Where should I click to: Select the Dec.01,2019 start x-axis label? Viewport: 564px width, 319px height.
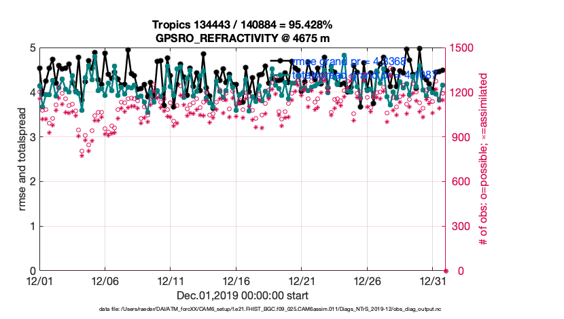[x=243, y=295]
